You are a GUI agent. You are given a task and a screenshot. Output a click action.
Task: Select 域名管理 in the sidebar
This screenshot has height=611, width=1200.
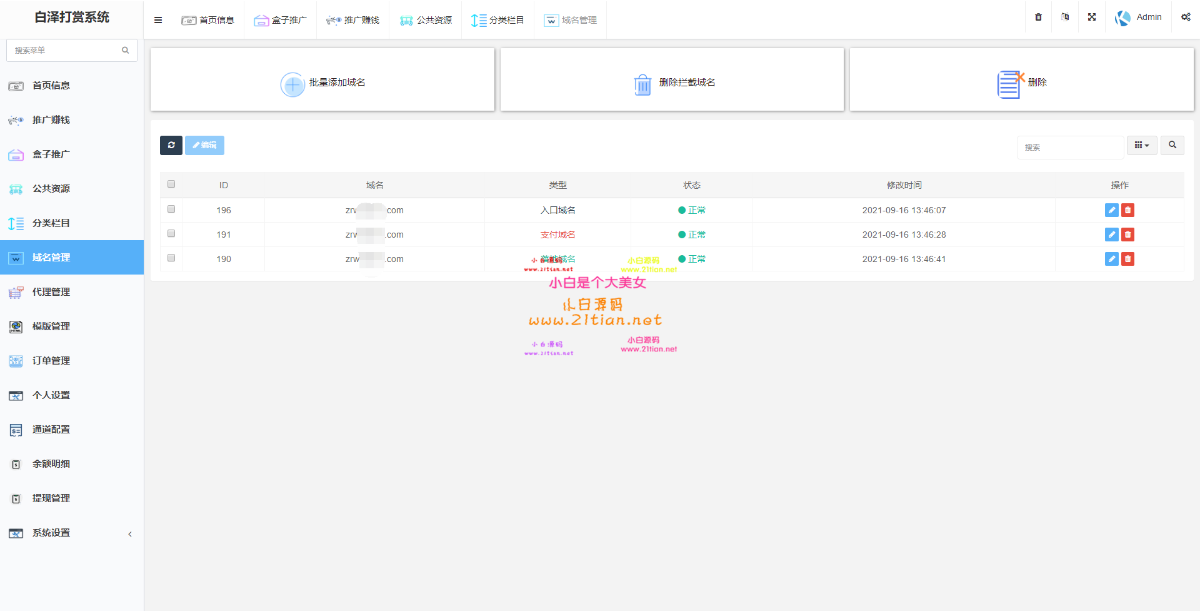72,257
